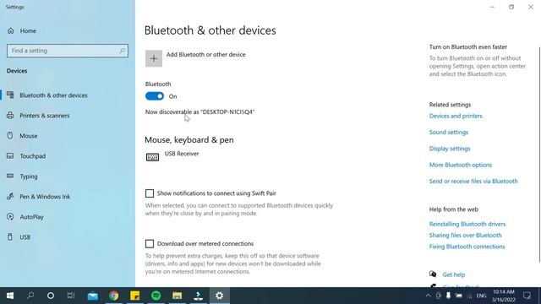Click the USB Receiver keyboard icon
Screen dimensions: 541x304
point(152,157)
